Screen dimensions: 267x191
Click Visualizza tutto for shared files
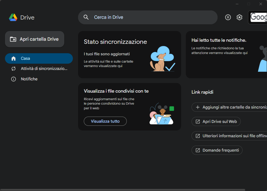click(x=105, y=121)
